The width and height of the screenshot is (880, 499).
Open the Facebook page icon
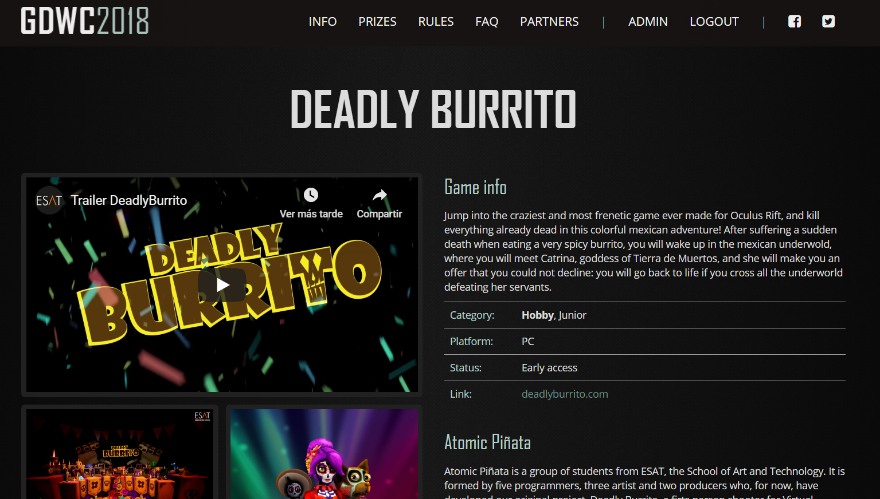[x=795, y=22]
